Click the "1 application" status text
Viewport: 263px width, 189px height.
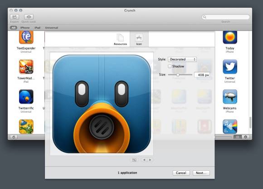127,173
